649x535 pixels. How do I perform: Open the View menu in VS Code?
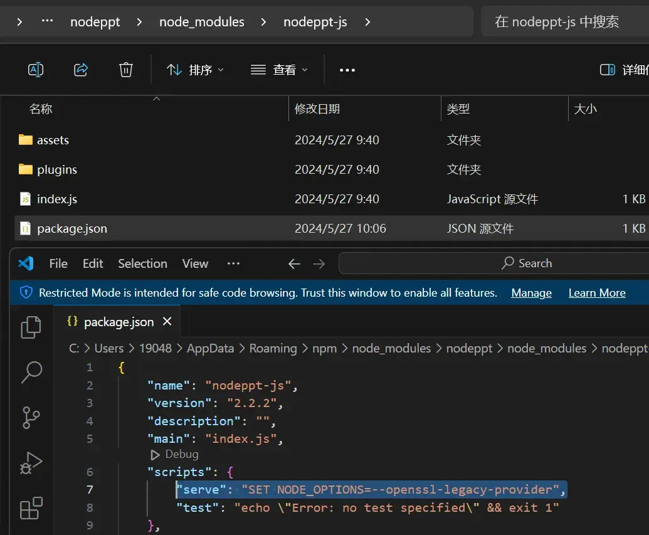pos(195,263)
